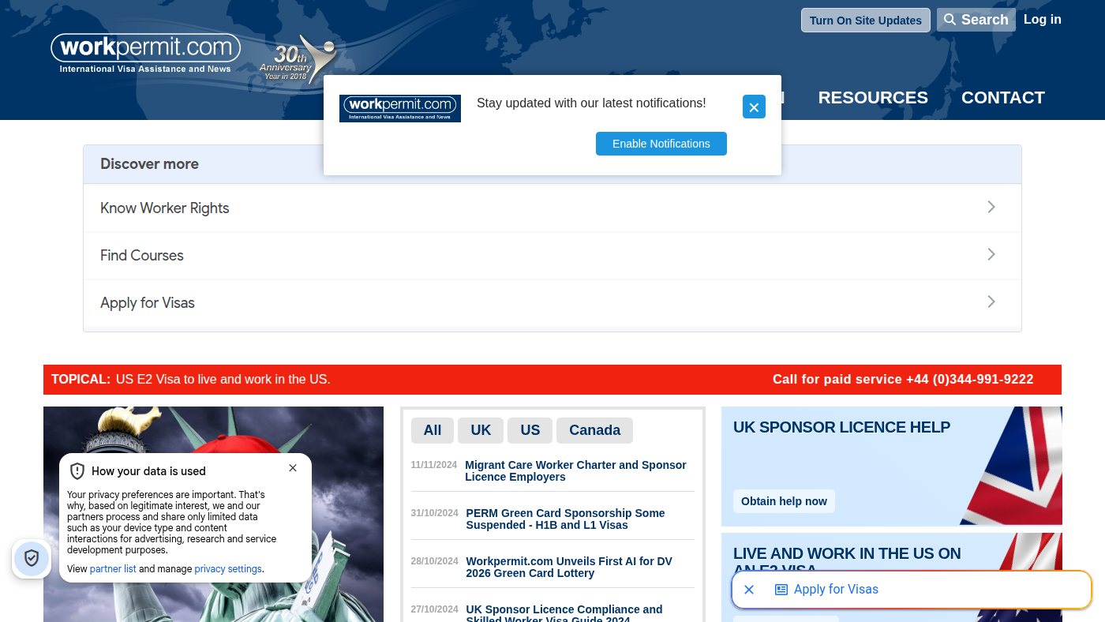Screen dimensions: 1105x622
Task: Open the CONTACT menu
Action: click(x=1003, y=98)
